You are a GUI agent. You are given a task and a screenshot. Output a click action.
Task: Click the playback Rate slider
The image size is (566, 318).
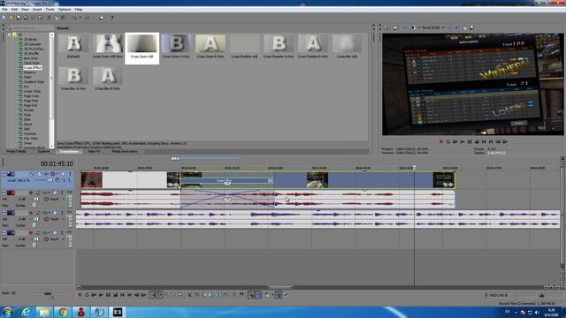(48, 293)
